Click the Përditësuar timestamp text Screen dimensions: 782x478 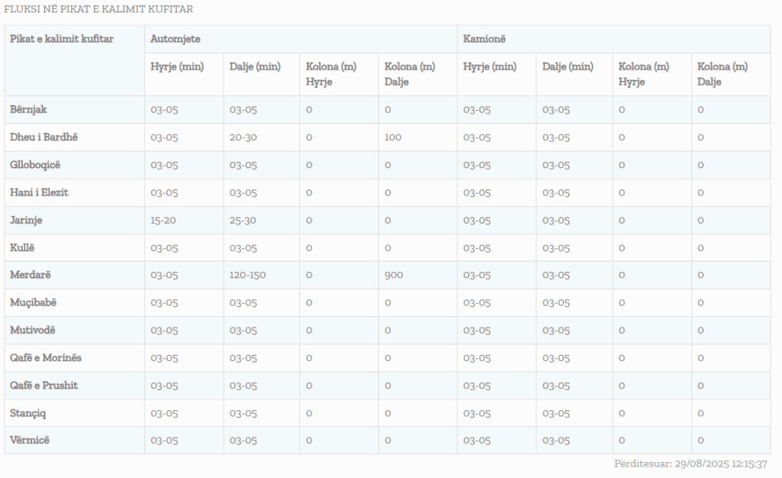pos(690,463)
